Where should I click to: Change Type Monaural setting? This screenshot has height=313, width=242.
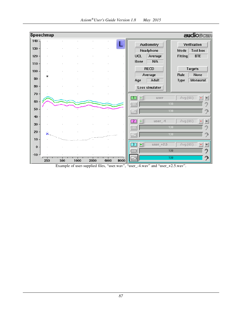tap(198, 80)
